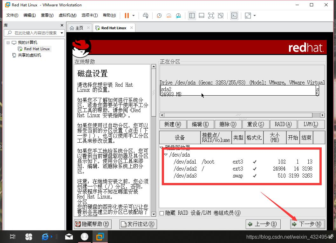This screenshot has width=336, height=243.
Task: Toggle the thumbnail bar view
Action: 202,16
